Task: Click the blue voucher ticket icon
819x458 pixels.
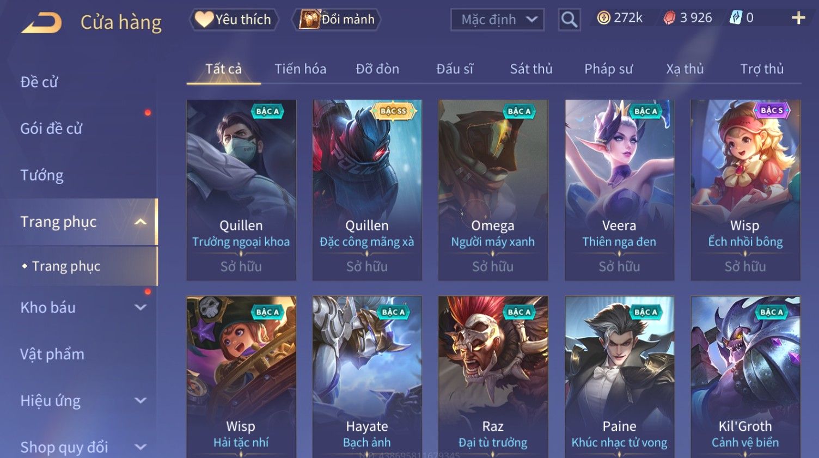Action: [x=735, y=18]
